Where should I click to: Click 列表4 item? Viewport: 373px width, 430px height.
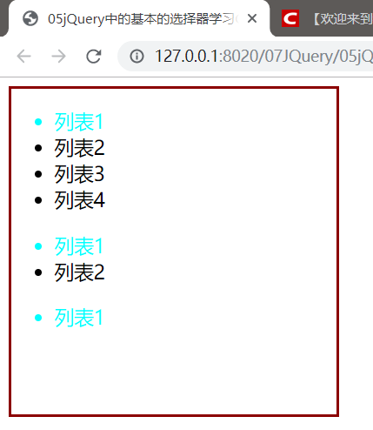pos(79,200)
